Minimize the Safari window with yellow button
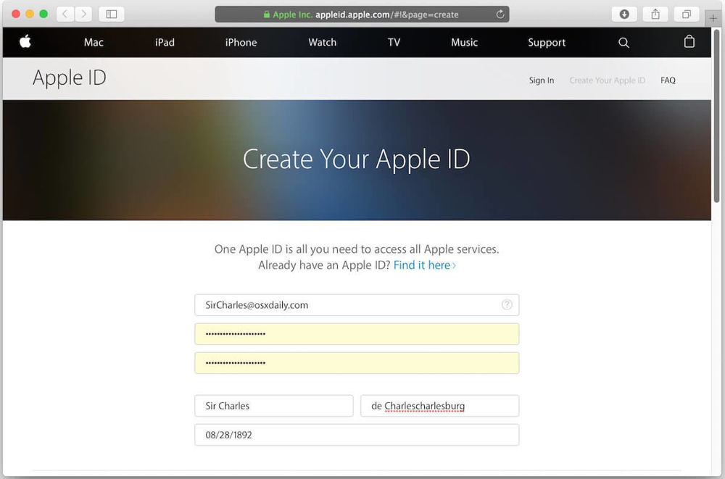 pyautogui.click(x=30, y=14)
